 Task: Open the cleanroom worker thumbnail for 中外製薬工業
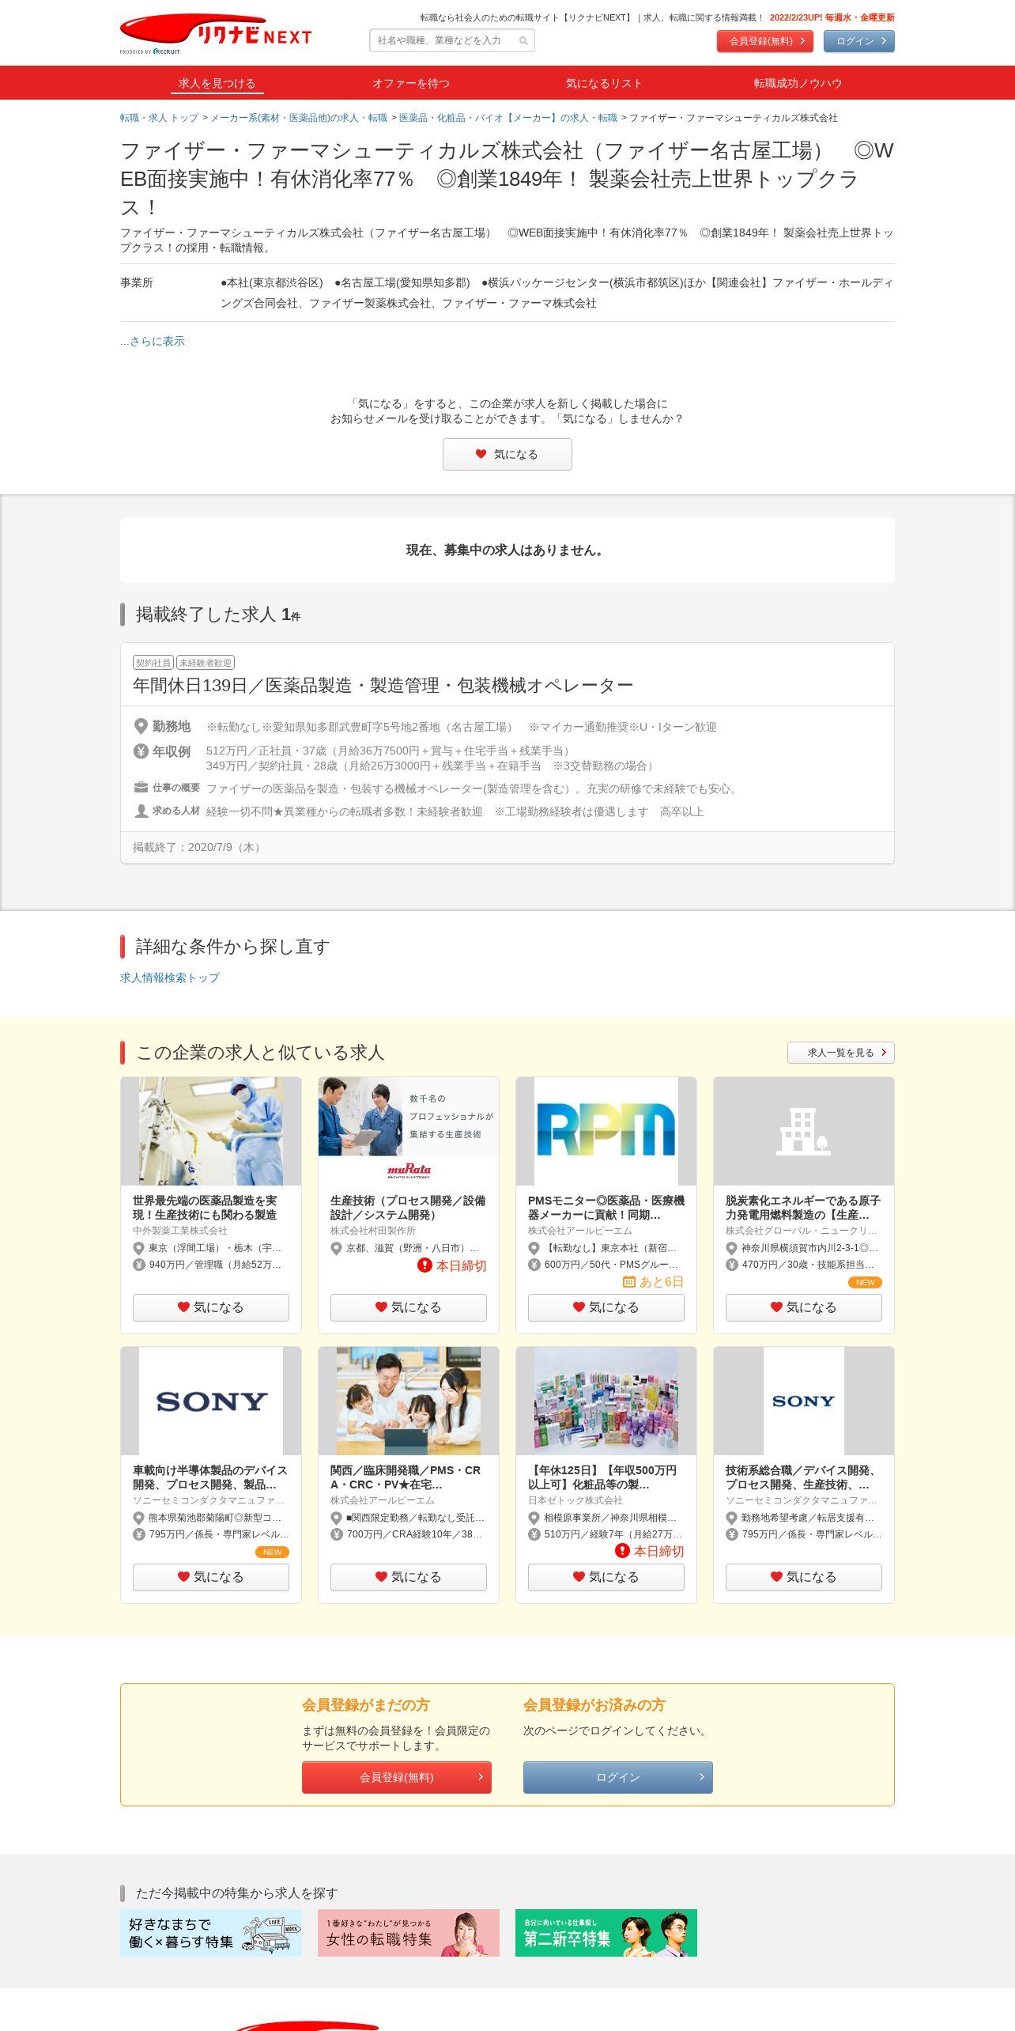[x=211, y=1131]
